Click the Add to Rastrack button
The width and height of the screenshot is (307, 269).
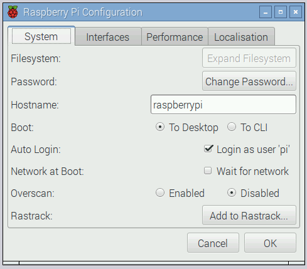(x=249, y=215)
